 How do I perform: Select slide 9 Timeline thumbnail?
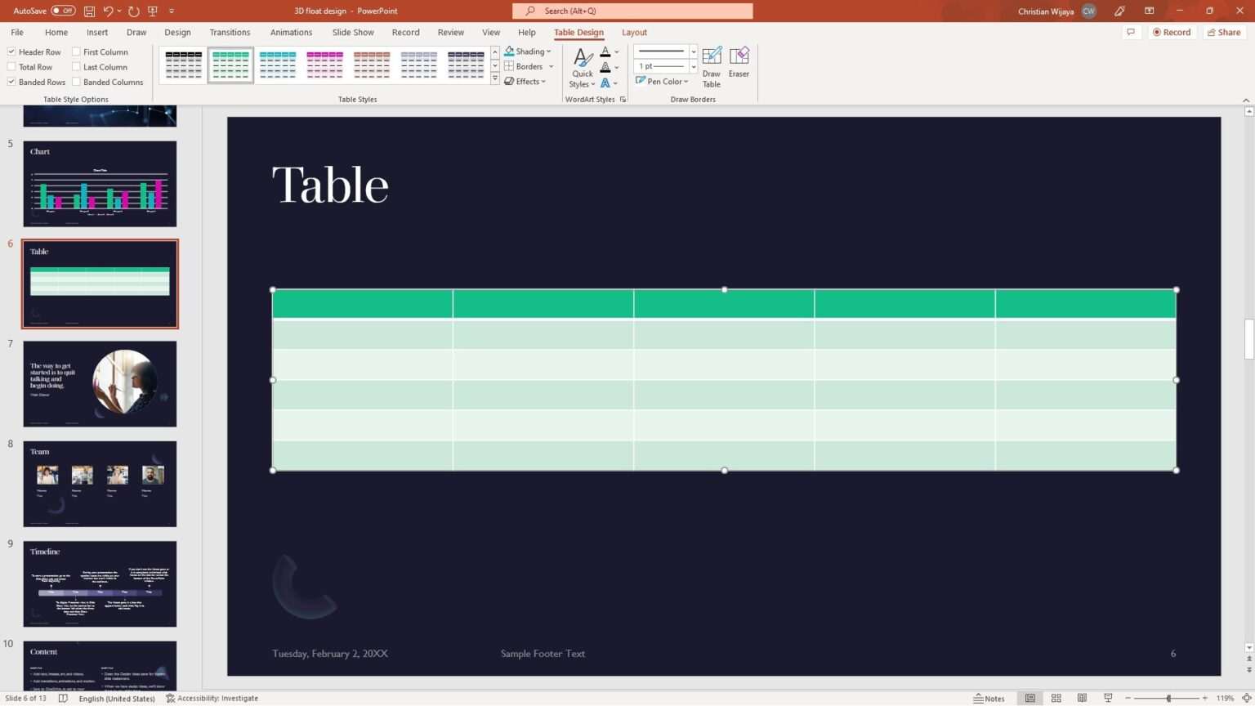click(x=100, y=583)
